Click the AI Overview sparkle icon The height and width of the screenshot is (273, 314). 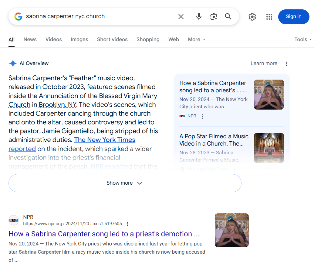(x=13, y=63)
